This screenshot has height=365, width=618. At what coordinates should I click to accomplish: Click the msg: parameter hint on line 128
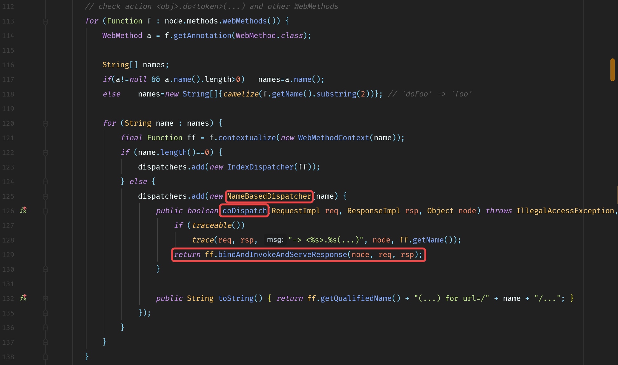(x=275, y=240)
